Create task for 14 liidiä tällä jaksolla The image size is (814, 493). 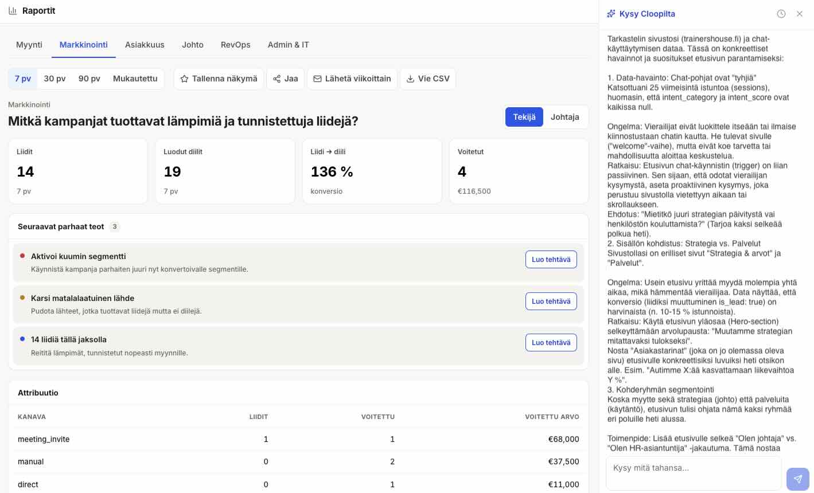click(551, 343)
